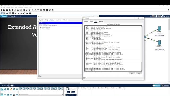Choose the Resize Shape tool
Viewport: 170px width, 96px height.
pos(10,13)
